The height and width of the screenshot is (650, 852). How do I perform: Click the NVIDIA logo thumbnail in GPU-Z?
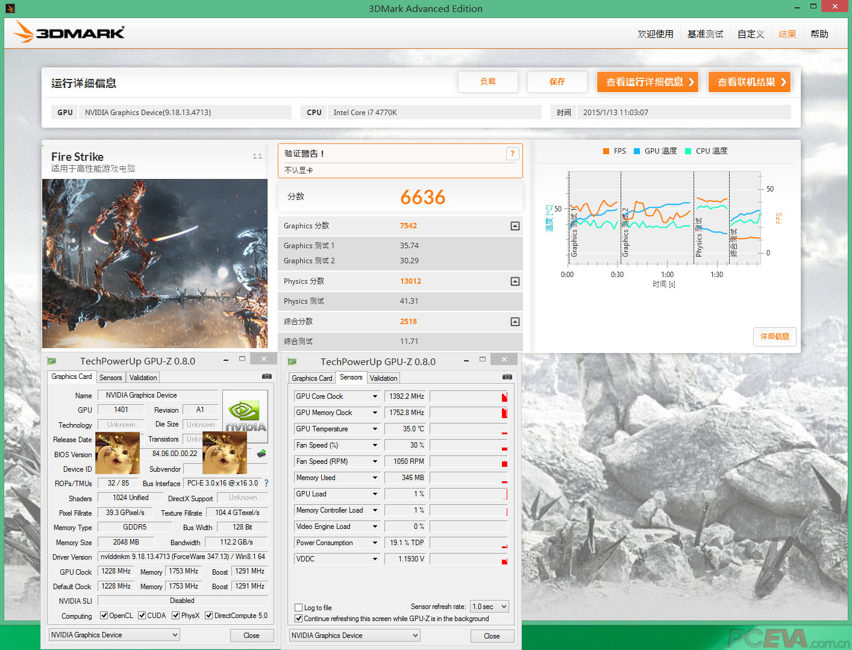[x=245, y=414]
